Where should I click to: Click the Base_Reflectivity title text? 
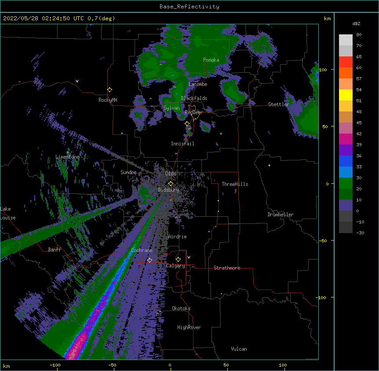[189, 7]
